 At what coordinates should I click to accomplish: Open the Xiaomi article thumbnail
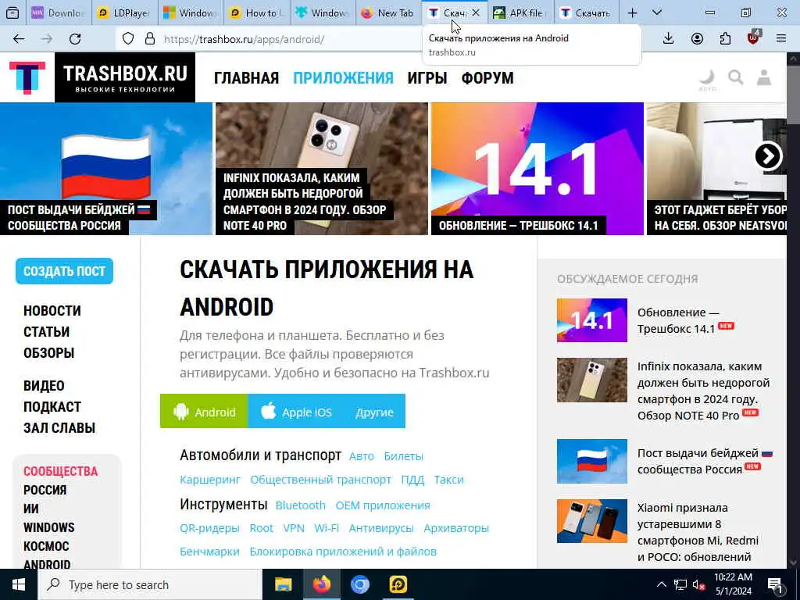point(592,521)
